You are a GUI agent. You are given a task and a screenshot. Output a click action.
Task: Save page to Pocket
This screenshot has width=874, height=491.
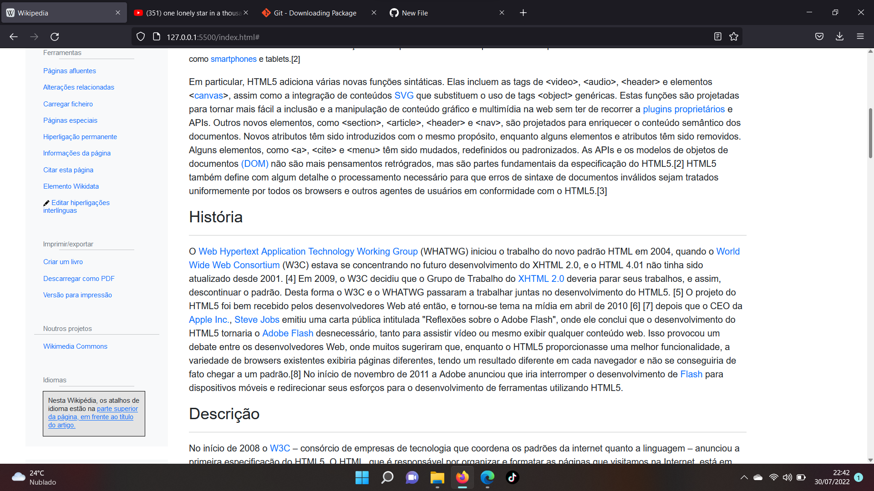819,36
